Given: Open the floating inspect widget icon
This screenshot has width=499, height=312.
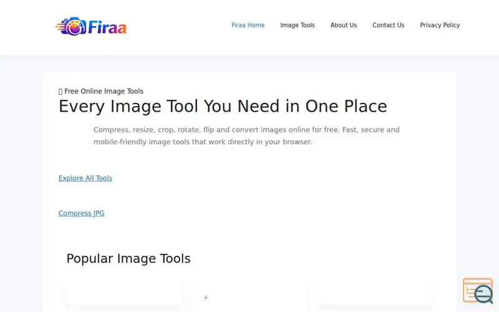Looking at the screenshot, I should point(478,291).
